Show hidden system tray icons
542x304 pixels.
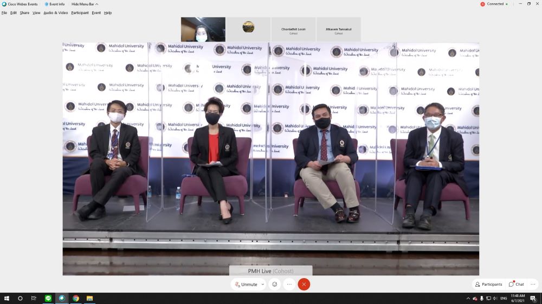point(468,298)
